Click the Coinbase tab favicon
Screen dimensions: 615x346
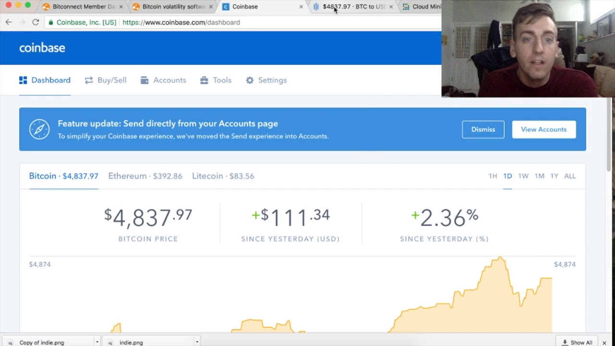tap(226, 7)
